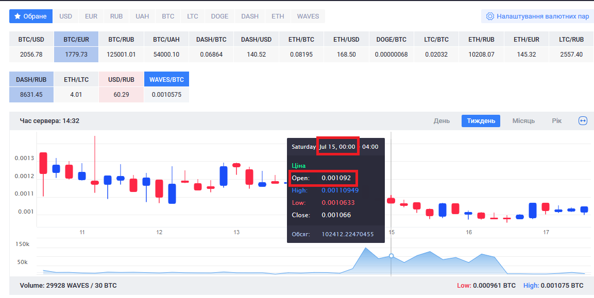Viewport: 594px width, 298px height.
Task: Switch to the USD currency tab
Action: coord(66,16)
